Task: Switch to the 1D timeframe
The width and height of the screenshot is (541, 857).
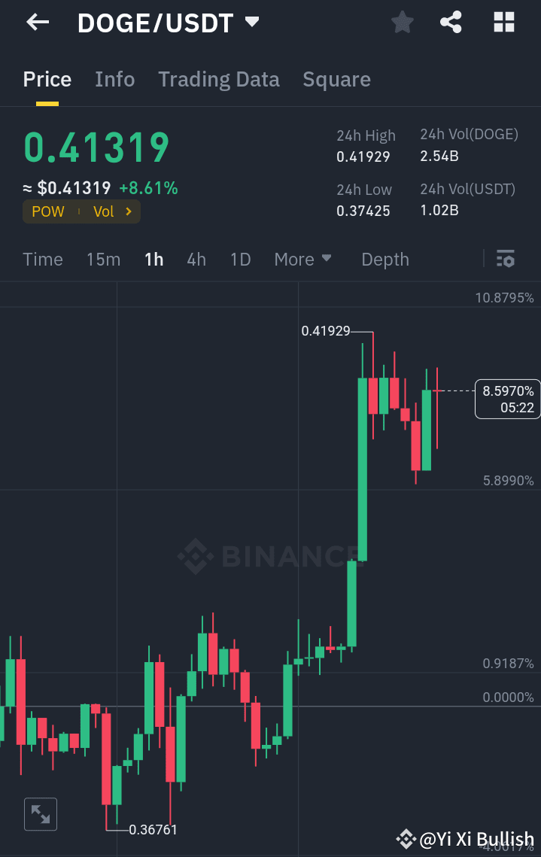Action: coord(240,259)
